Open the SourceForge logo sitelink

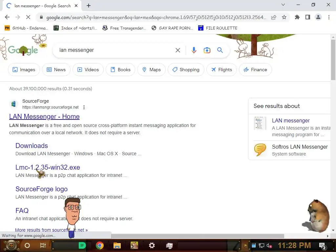coord(41,189)
